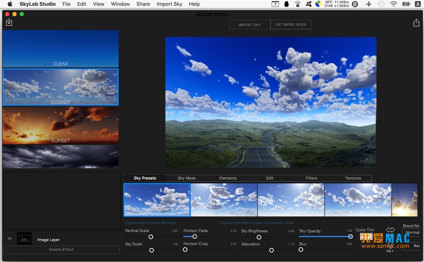Switch to the Filters tab
This screenshot has width=424, height=262.
[x=311, y=178]
